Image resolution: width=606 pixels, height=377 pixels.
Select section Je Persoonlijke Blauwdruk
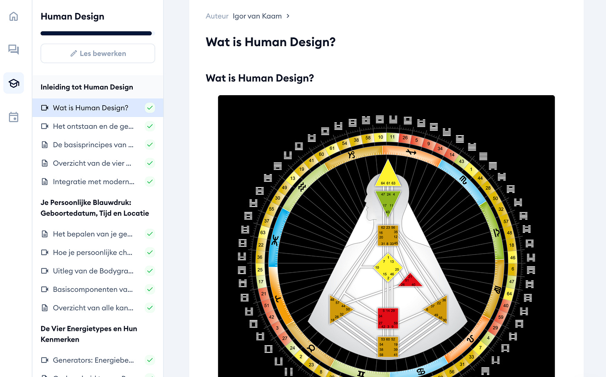[95, 208]
